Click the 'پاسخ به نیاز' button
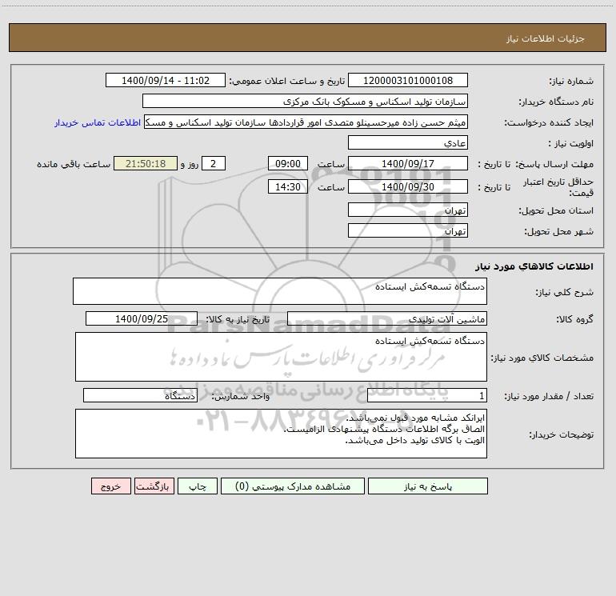 [x=428, y=486]
